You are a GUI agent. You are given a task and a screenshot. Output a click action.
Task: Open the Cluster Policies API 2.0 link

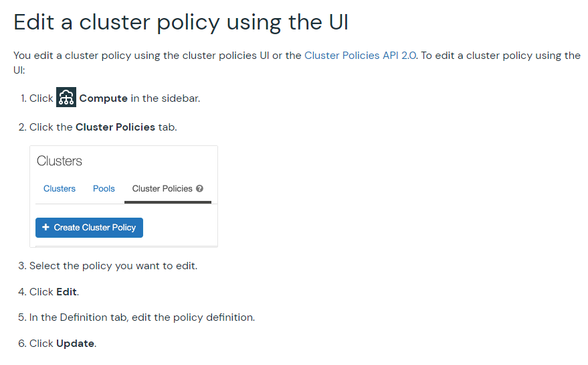[x=361, y=56]
